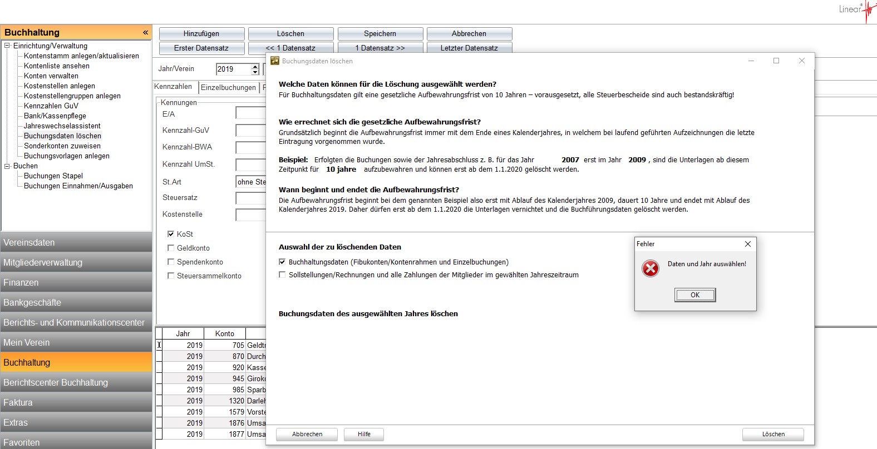Open Buchungen Stapel tree item
The height and width of the screenshot is (449, 877).
tap(53, 176)
